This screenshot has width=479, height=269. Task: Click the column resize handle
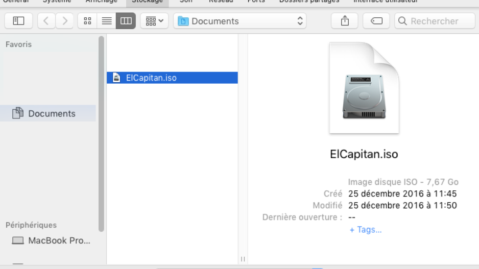(243, 259)
